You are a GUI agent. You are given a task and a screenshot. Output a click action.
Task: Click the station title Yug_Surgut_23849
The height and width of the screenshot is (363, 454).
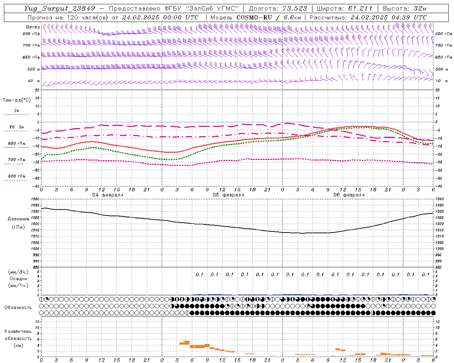click(60, 9)
